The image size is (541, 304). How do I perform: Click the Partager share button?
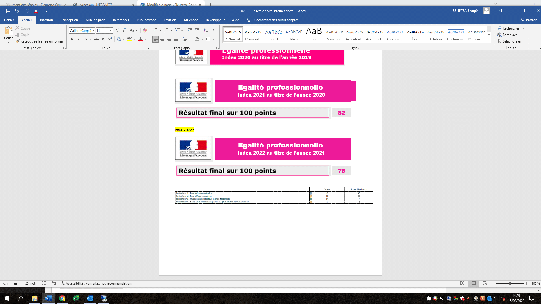529,20
